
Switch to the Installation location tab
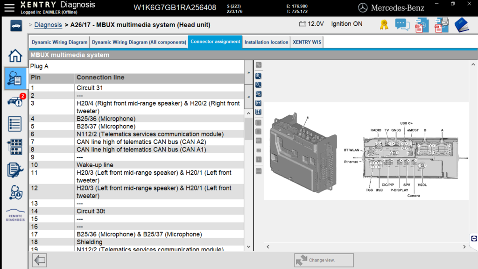[266, 42]
